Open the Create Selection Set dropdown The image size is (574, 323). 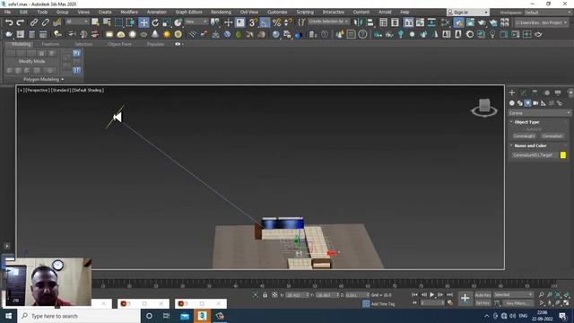click(328, 22)
